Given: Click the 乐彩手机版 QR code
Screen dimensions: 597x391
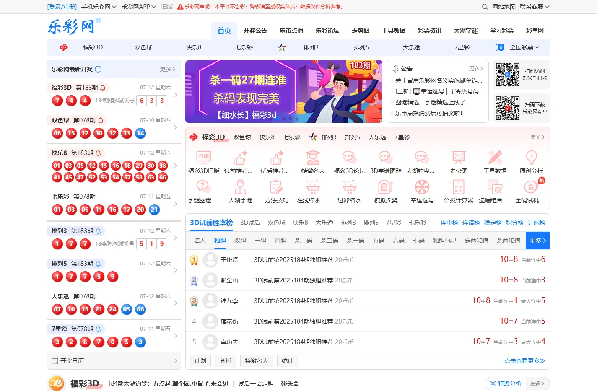Looking at the screenshot, I should click(x=507, y=75).
